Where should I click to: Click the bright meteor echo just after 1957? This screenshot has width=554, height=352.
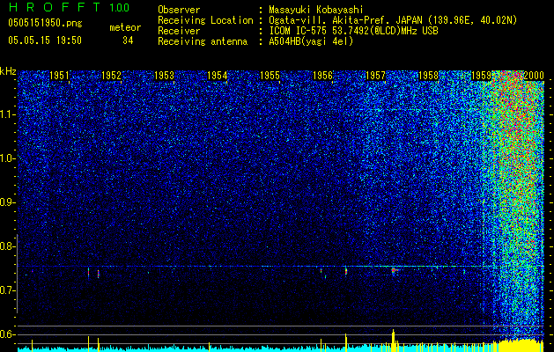pyautogui.click(x=393, y=270)
